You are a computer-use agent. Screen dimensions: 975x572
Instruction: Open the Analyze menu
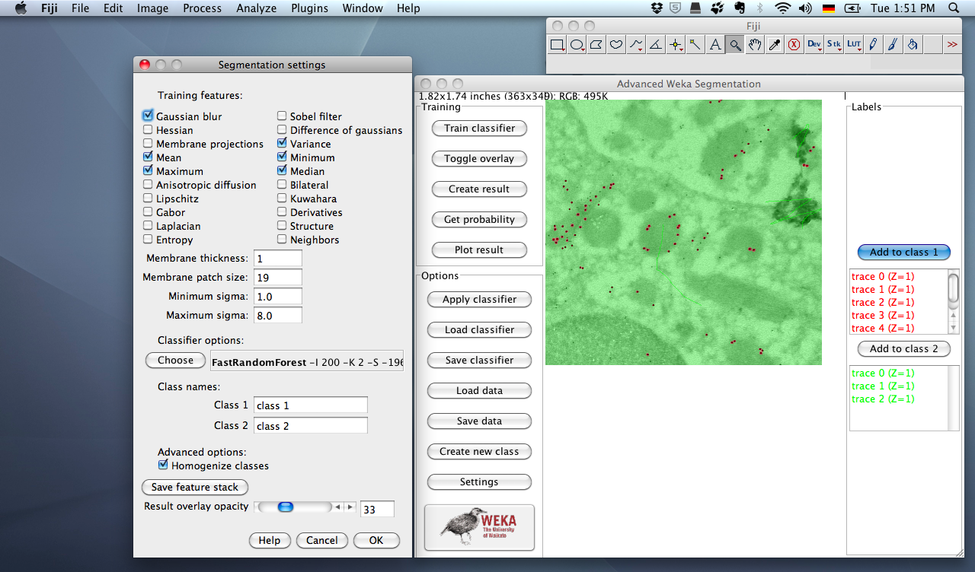click(256, 8)
